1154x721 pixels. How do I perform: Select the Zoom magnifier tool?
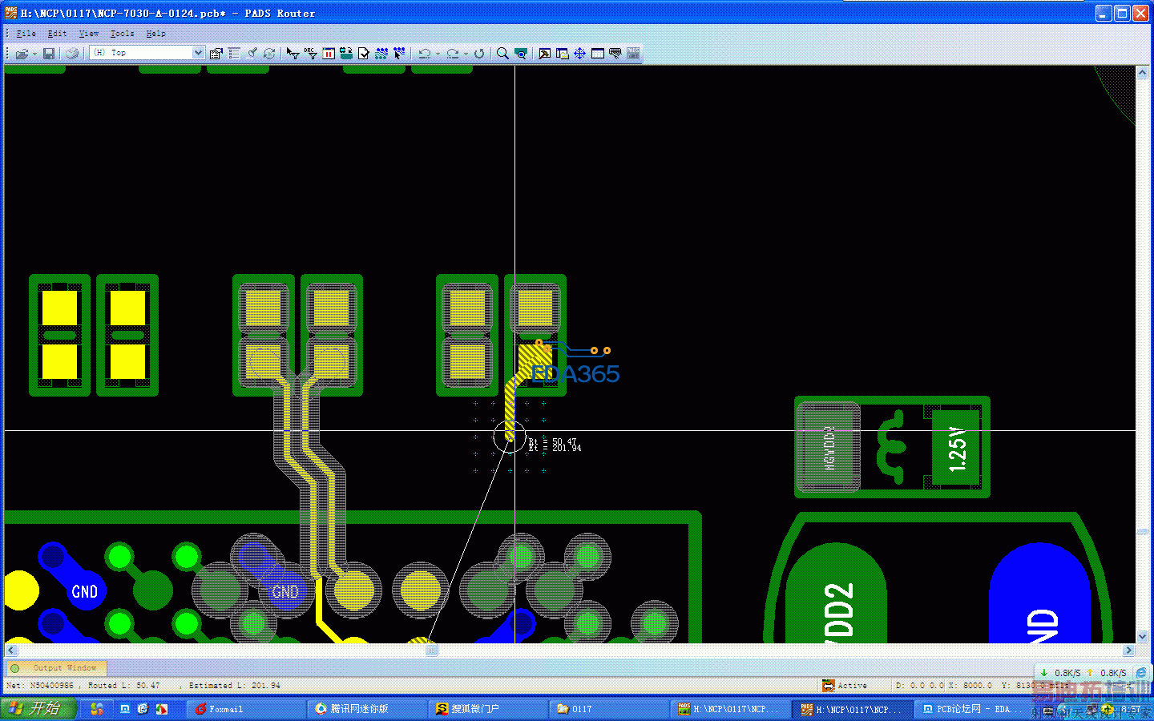pyautogui.click(x=502, y=54)
